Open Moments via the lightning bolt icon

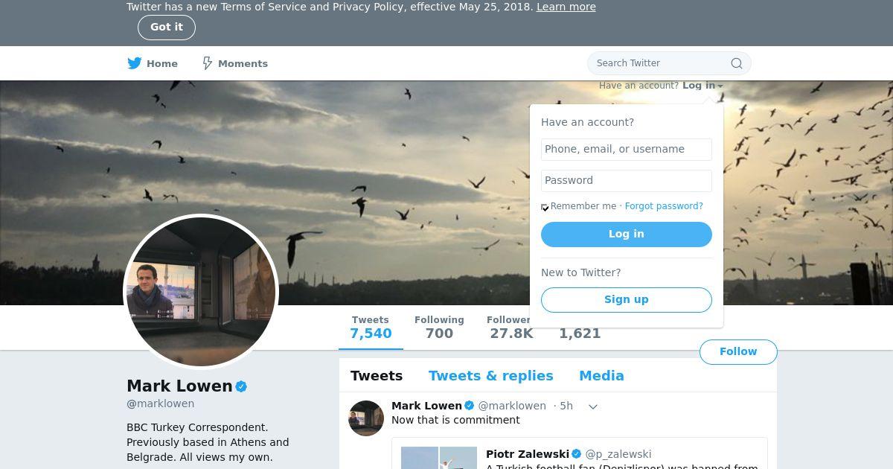(x=208, y=63)
